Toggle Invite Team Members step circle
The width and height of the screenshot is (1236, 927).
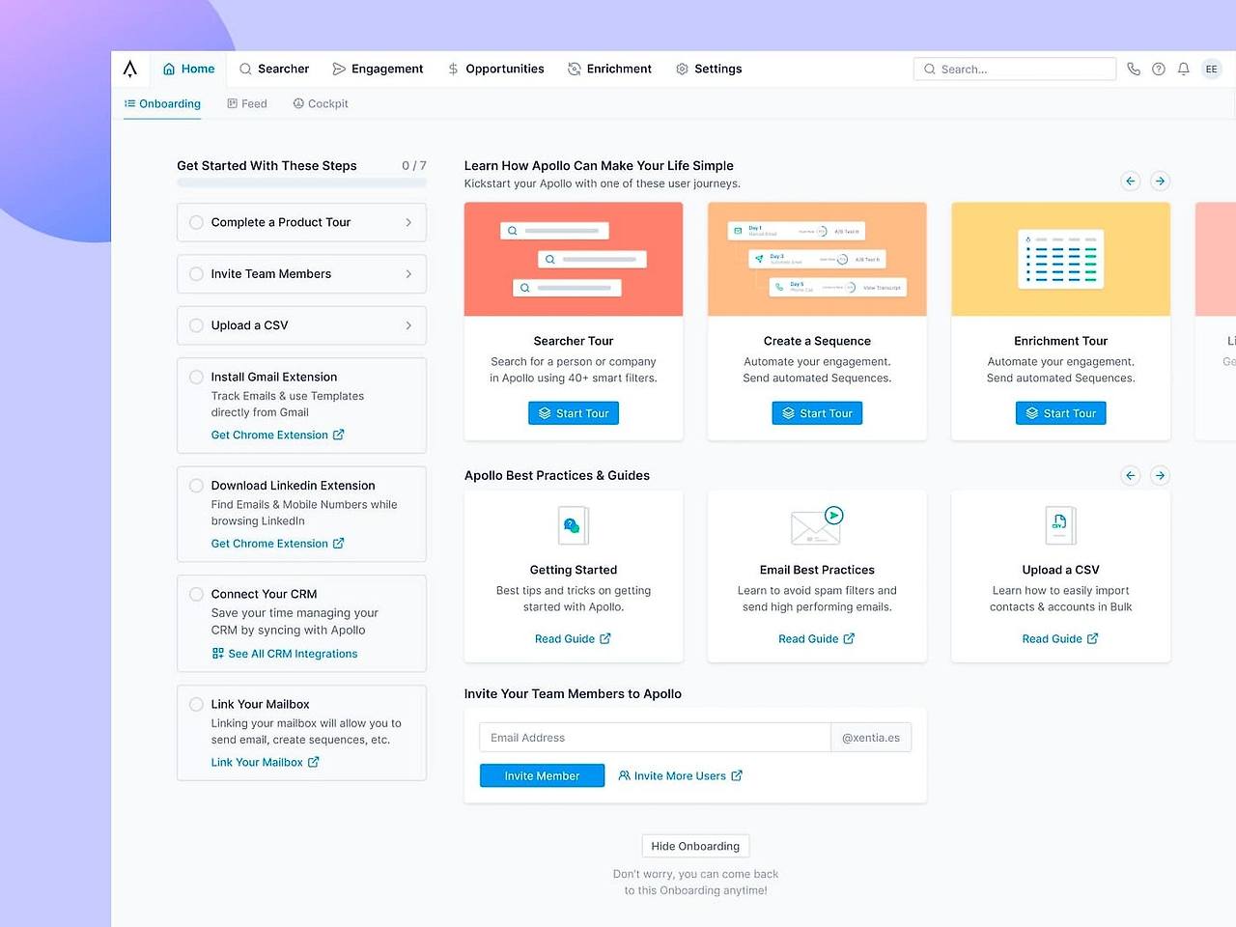(x=196, y=274)
